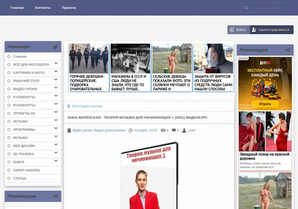Click the clipboard category icon in post meta

[69, 130]
